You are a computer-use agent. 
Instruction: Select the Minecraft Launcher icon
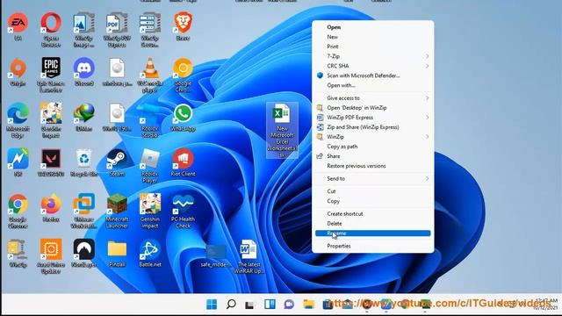click(117, 211)
